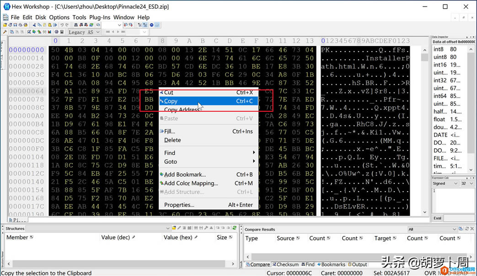Viewport: 477px width, 276px height.
Task: Switch to the Compare results tab
Action: (x=258, y=265)
